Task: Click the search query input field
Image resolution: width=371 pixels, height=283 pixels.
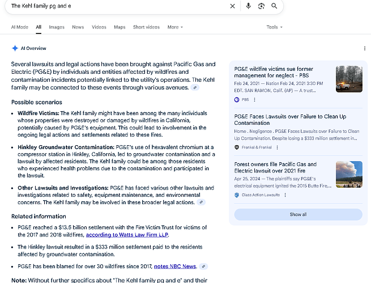Action: [118, 6]
